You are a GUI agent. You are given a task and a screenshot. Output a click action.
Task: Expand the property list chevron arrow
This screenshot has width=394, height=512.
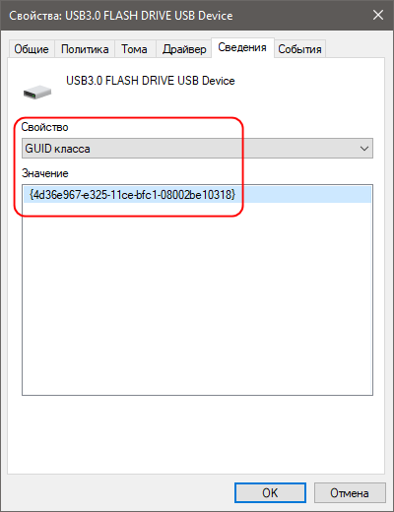click(364, 149)
